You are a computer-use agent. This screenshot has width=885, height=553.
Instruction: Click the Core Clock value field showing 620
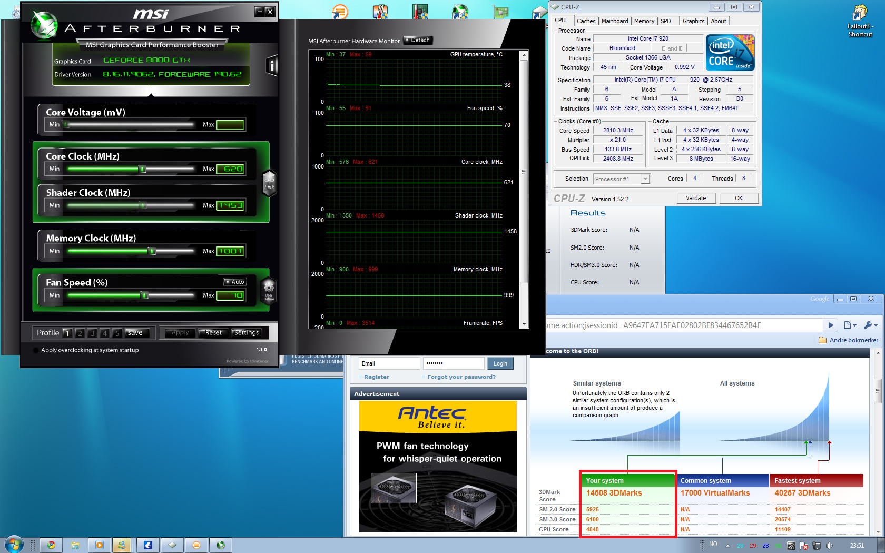coord(230,169)
